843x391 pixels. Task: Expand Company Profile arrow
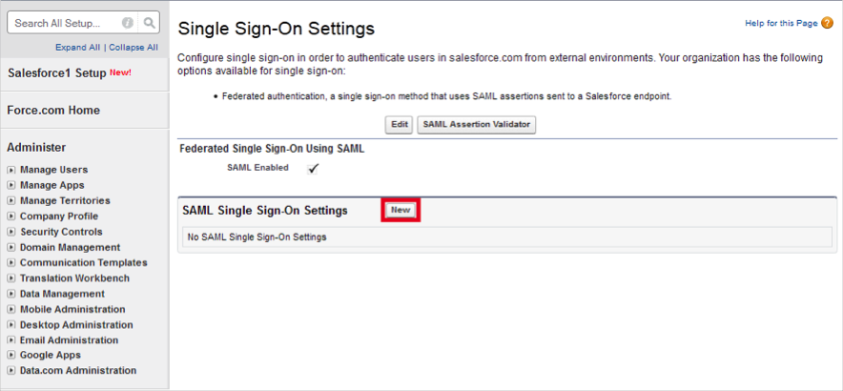pyautogui.click(x=11, y=216)
